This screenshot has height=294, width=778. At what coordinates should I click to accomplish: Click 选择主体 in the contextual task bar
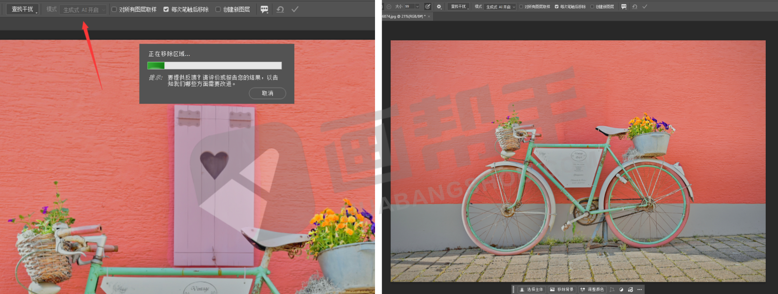(532, 289)
